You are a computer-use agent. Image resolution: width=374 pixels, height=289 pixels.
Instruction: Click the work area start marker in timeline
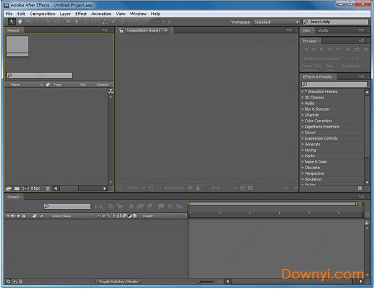coord(189,203)
